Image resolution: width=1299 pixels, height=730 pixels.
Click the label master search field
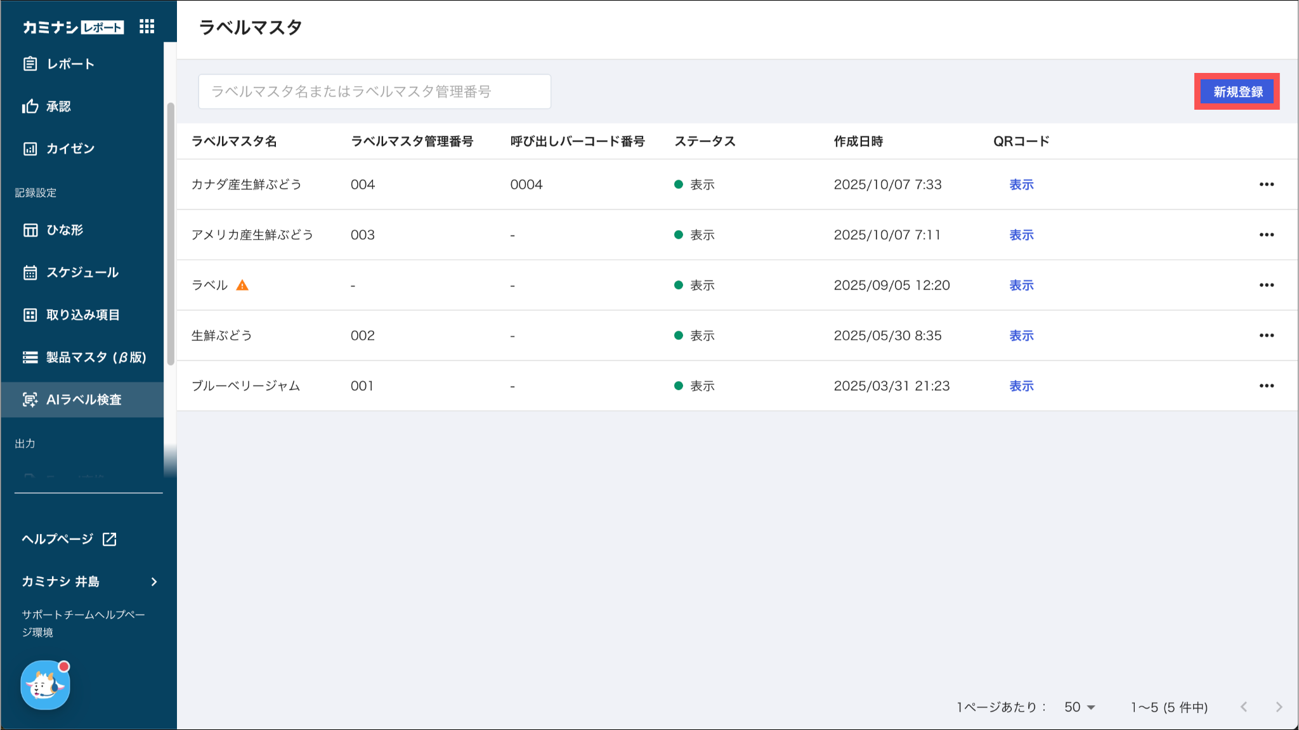click(x=374, y=92)
